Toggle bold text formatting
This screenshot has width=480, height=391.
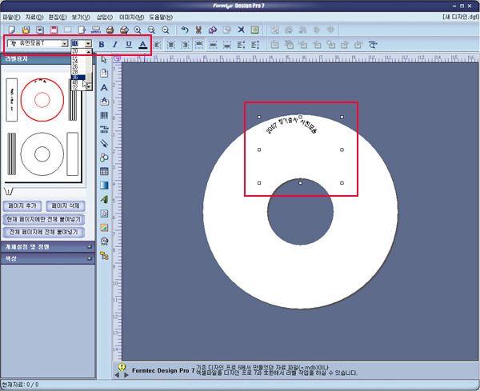click(x=102, y=44)
